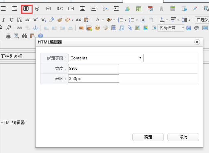Insert an unordered bullet list
209x153 pixels.
[x=132, y=20]
